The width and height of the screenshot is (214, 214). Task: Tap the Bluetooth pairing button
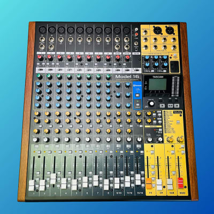point(137,95)
